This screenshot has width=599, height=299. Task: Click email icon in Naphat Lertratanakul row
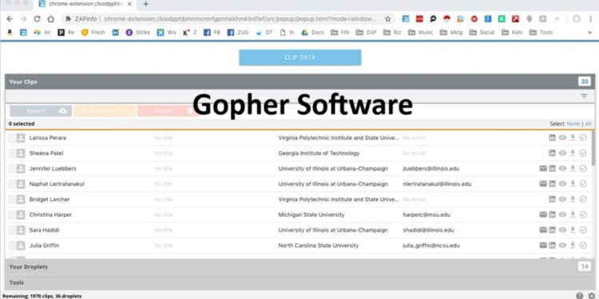click(x=543, y=184)
